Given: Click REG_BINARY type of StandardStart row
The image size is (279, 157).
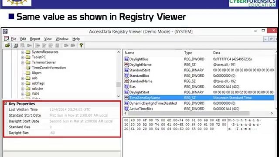Looking at the screenshot, I should coord(194,70).
